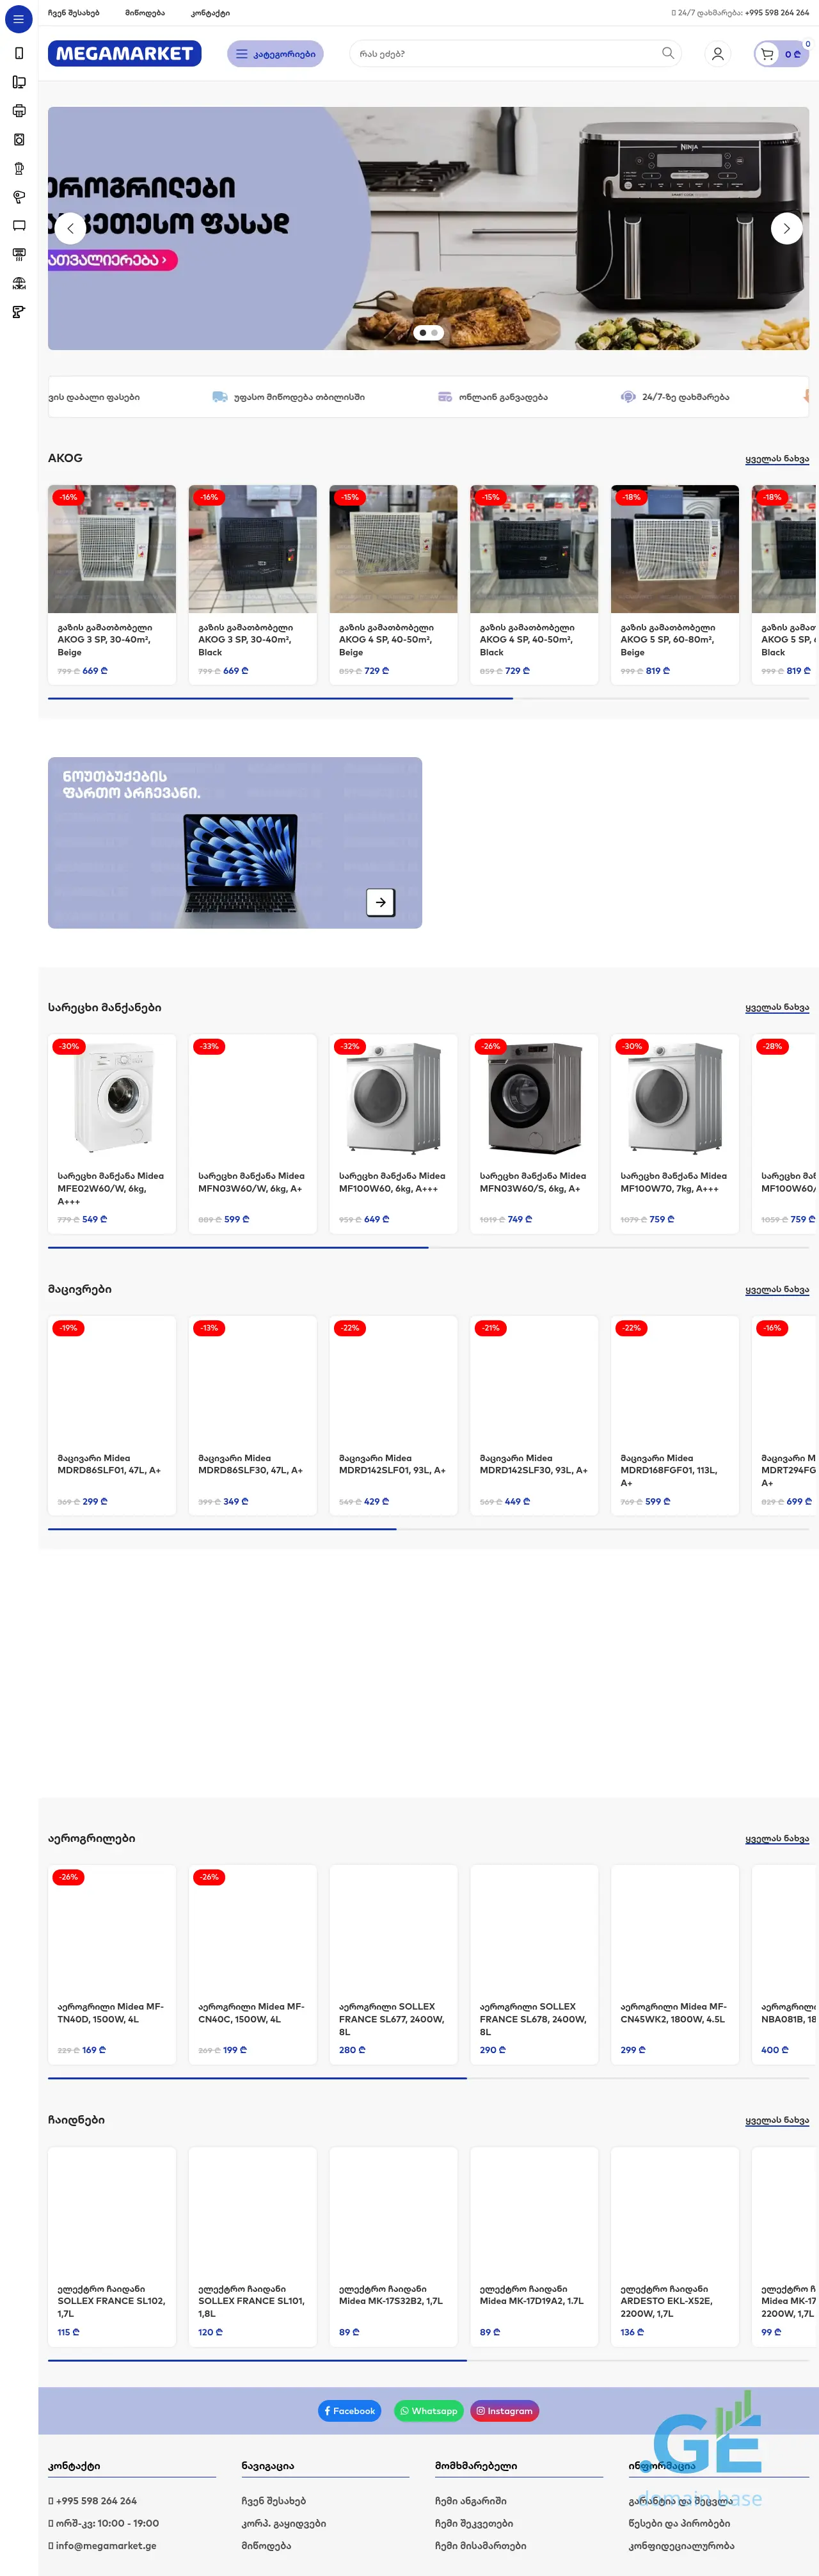The width and height of the screenshot is (819, 2576).
Task: Expand the კატეგორიები categories dropdown
Action: tap(275, 54)
